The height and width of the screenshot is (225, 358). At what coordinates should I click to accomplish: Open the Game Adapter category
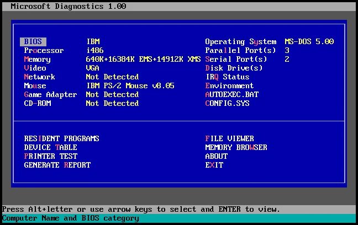50,95
